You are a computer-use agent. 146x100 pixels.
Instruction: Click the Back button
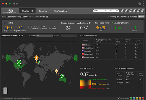[x=141, y=16]
